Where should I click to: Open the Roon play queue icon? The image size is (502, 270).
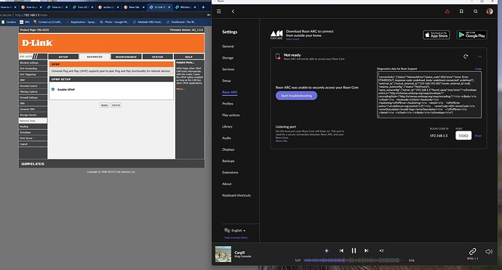click(x=381, y=250)
